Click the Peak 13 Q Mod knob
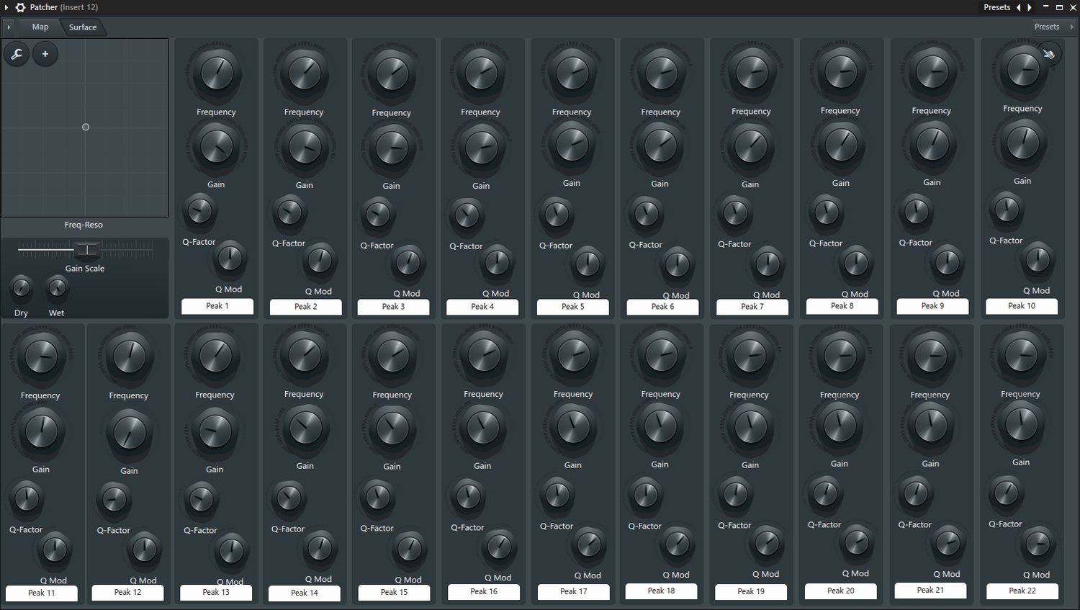1080x610 pixels. [231, 551]
